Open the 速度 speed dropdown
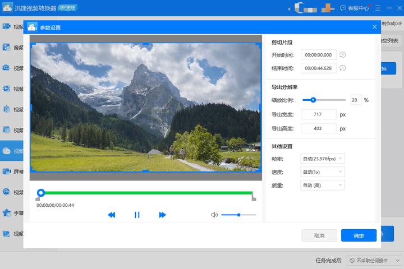The height and width of the screenshot is (269, 404). (322, 172)
